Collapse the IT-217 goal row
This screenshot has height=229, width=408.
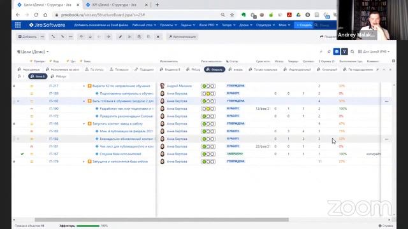click(x=84, y=86)
